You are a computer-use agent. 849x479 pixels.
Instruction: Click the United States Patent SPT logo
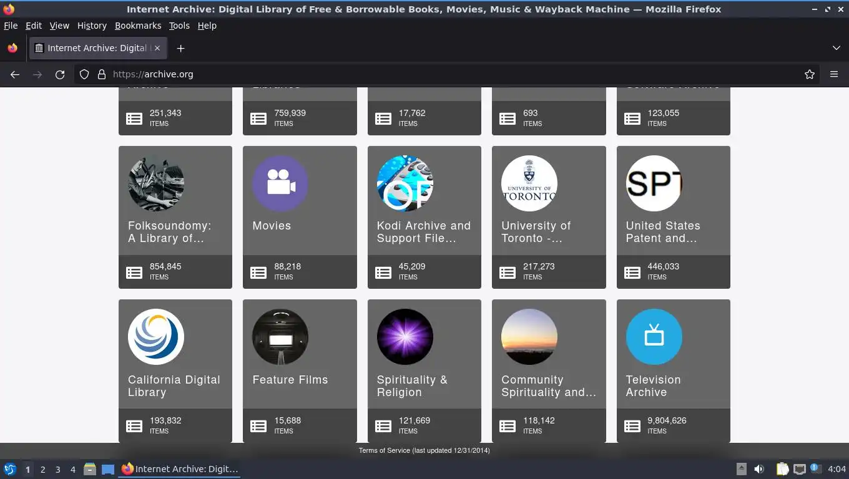(654, 183)
